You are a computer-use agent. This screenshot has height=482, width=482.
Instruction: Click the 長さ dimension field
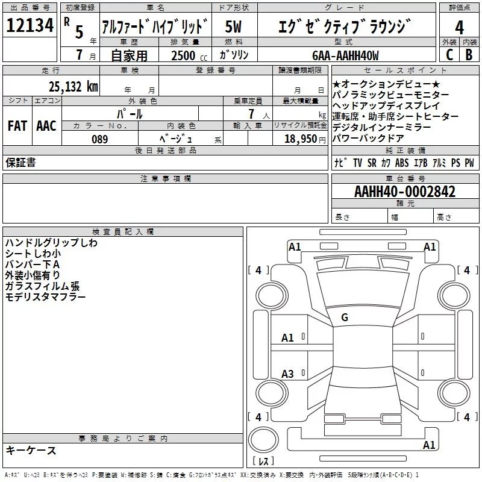click(359, 217)
